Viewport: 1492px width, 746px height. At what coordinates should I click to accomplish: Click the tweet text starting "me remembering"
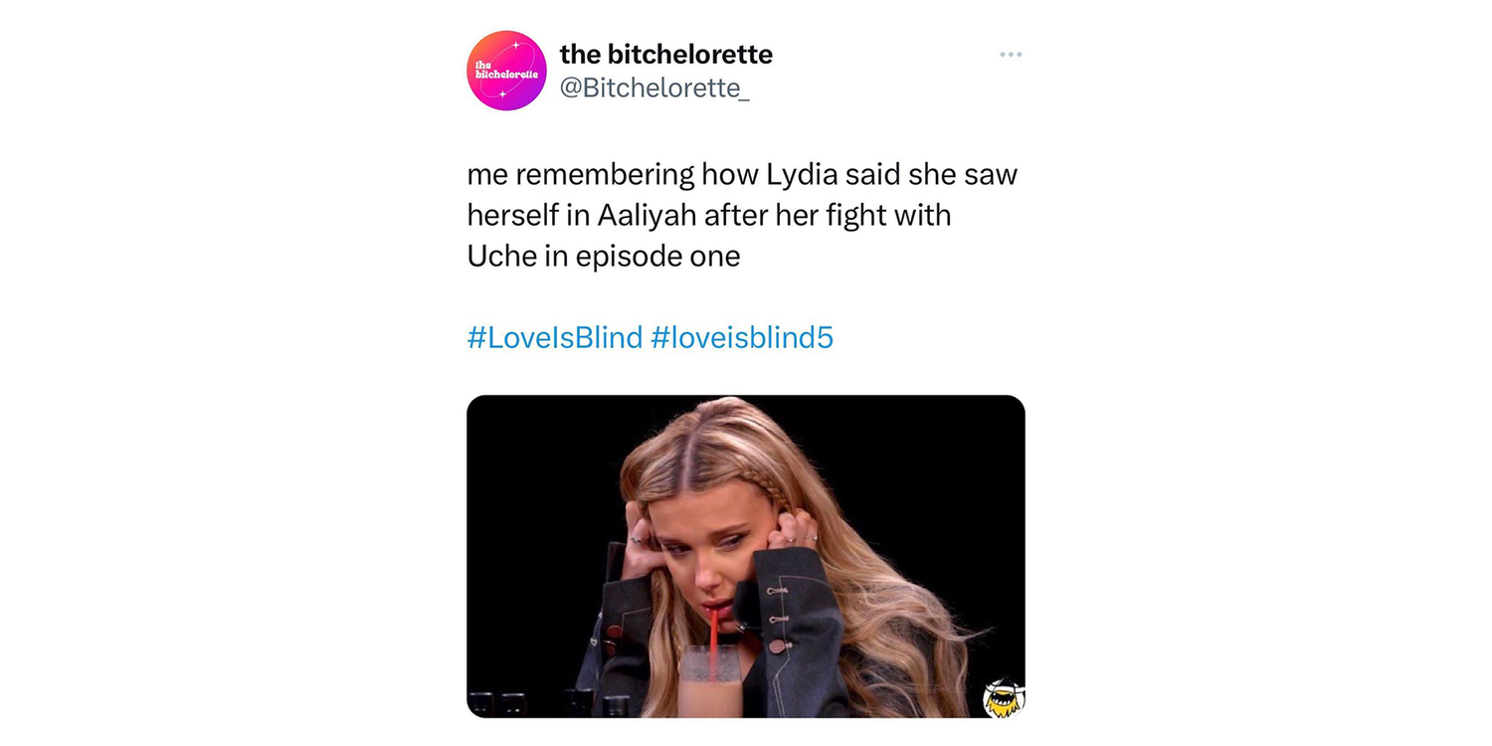pos(742,215)
